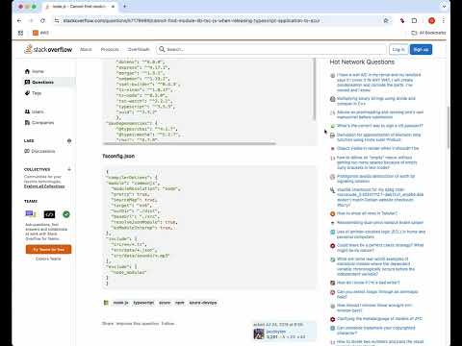The image size is (462, 346).
Task: Click the About nav item
Action: [x=86, y=49]
